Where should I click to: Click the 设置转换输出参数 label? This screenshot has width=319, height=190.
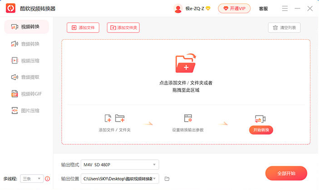pos(188,130)
